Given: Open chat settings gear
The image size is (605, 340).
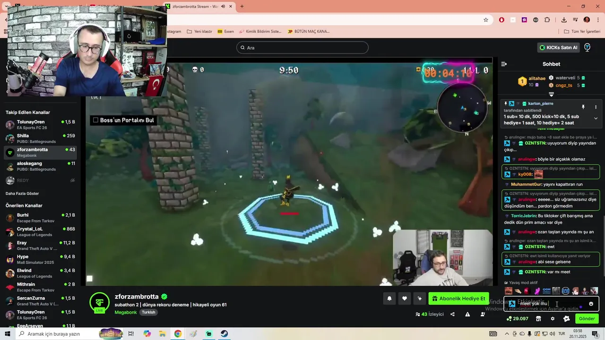Looking at the screenshot, I should pyautogui.click(x=553, y=319).
